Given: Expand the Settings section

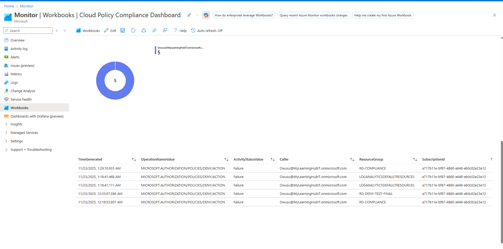Looking at the screenshot, I should tap(17, 141).
